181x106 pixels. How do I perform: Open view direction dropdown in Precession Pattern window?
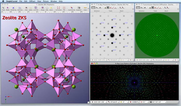coord(99,60)
